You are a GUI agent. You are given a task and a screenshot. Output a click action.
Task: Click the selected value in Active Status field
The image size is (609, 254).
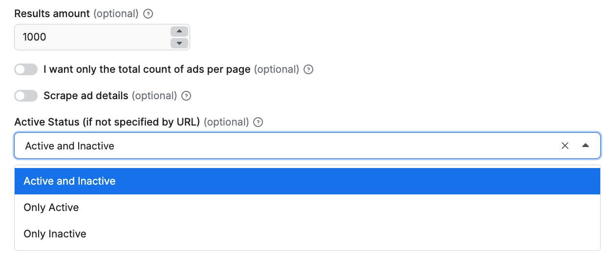(x=69, y=146)
